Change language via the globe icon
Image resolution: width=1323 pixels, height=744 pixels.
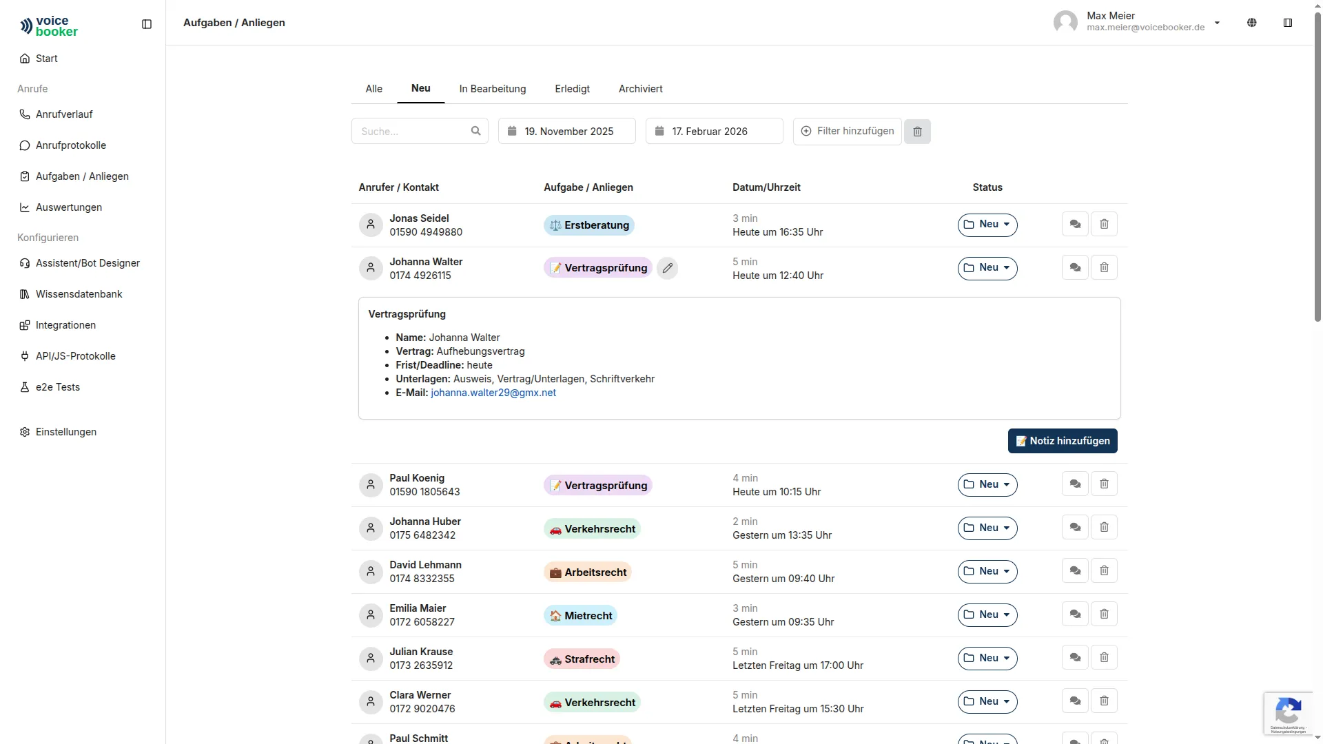point(1252,22)
